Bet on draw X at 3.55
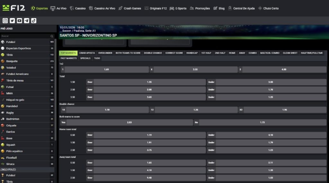This screenshot has height=183, width=329. (194, 69)
